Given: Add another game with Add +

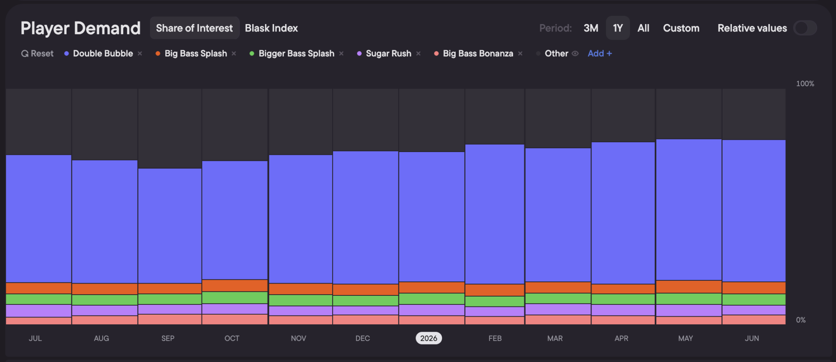Looking at the screenshot, I should click(x=600, y=54).
